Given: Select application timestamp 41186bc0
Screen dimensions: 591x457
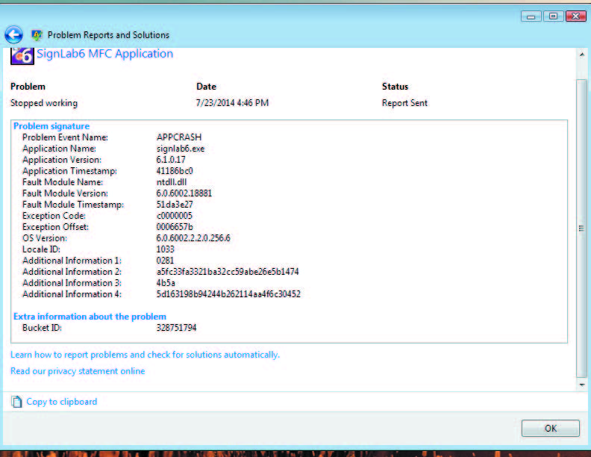Looking at the screenshot, I should point(175,171).
